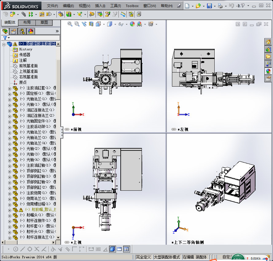Select the 原点 origin item
This screenshot has height=261, width=273.
[x=23, y=82]
